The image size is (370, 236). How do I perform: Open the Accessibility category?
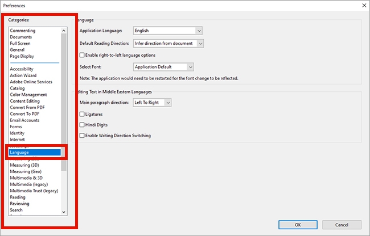pos(22,69)
